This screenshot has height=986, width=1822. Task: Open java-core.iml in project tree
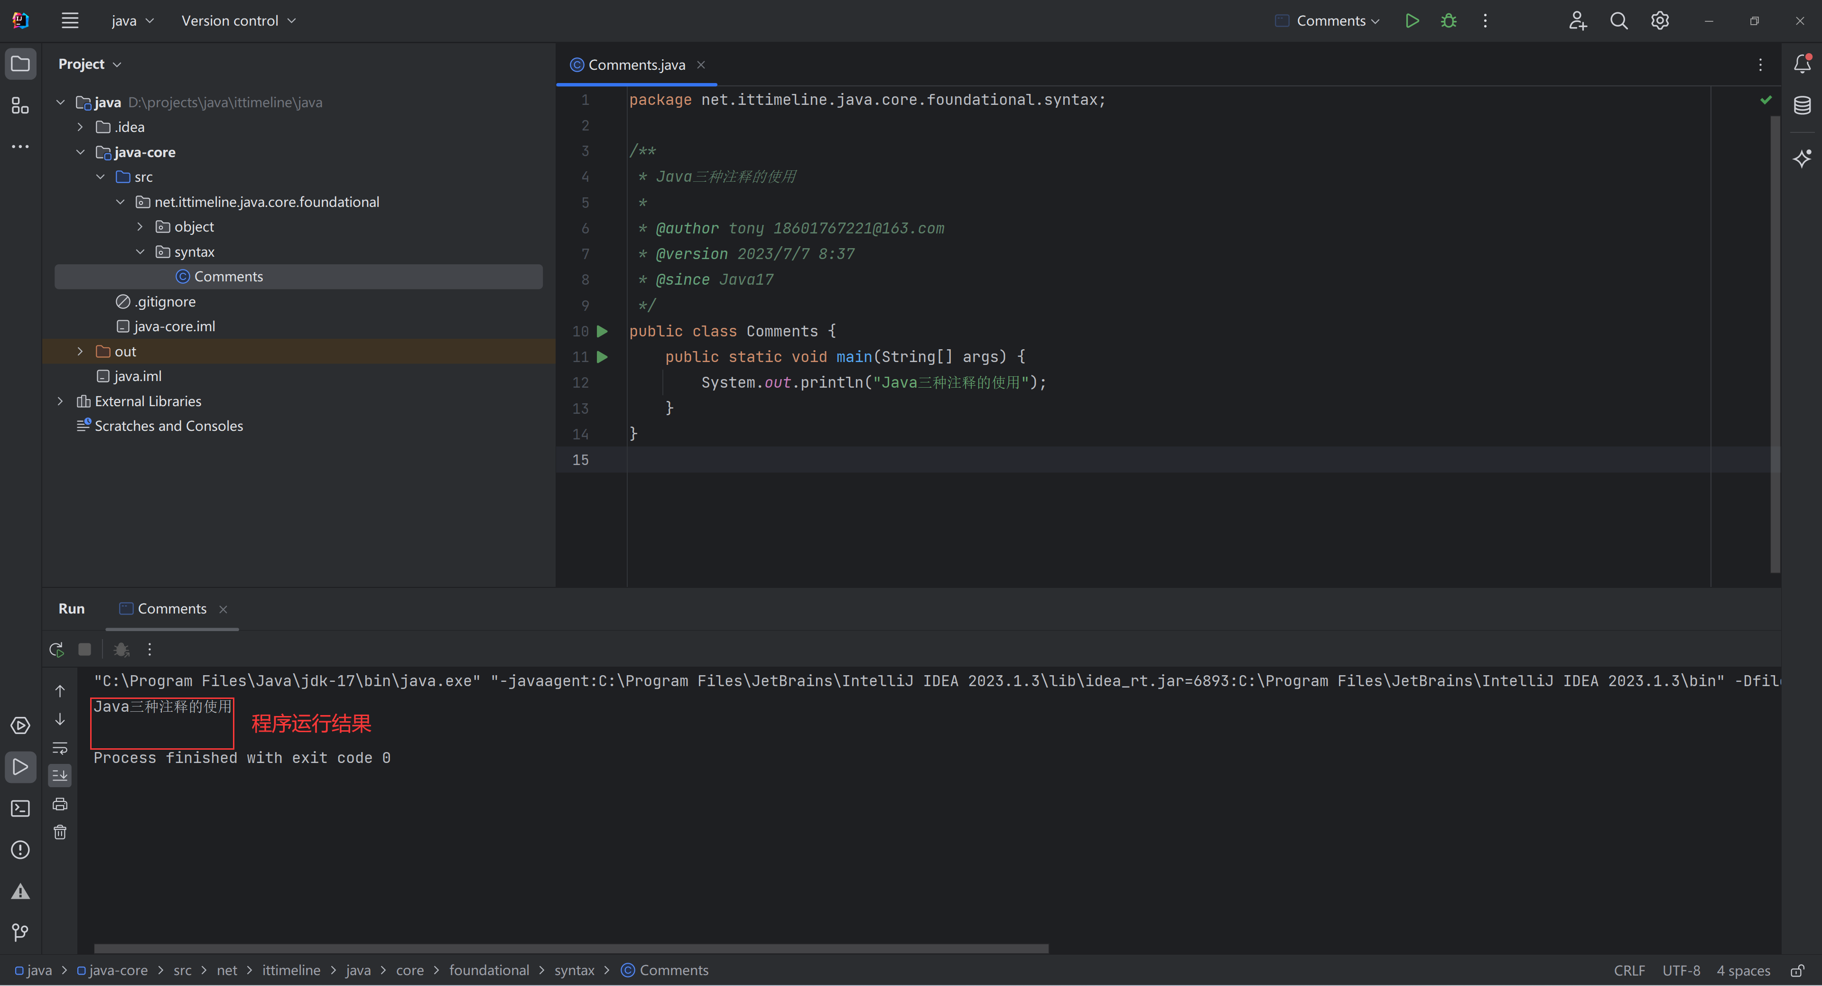(x=166, y=326)
